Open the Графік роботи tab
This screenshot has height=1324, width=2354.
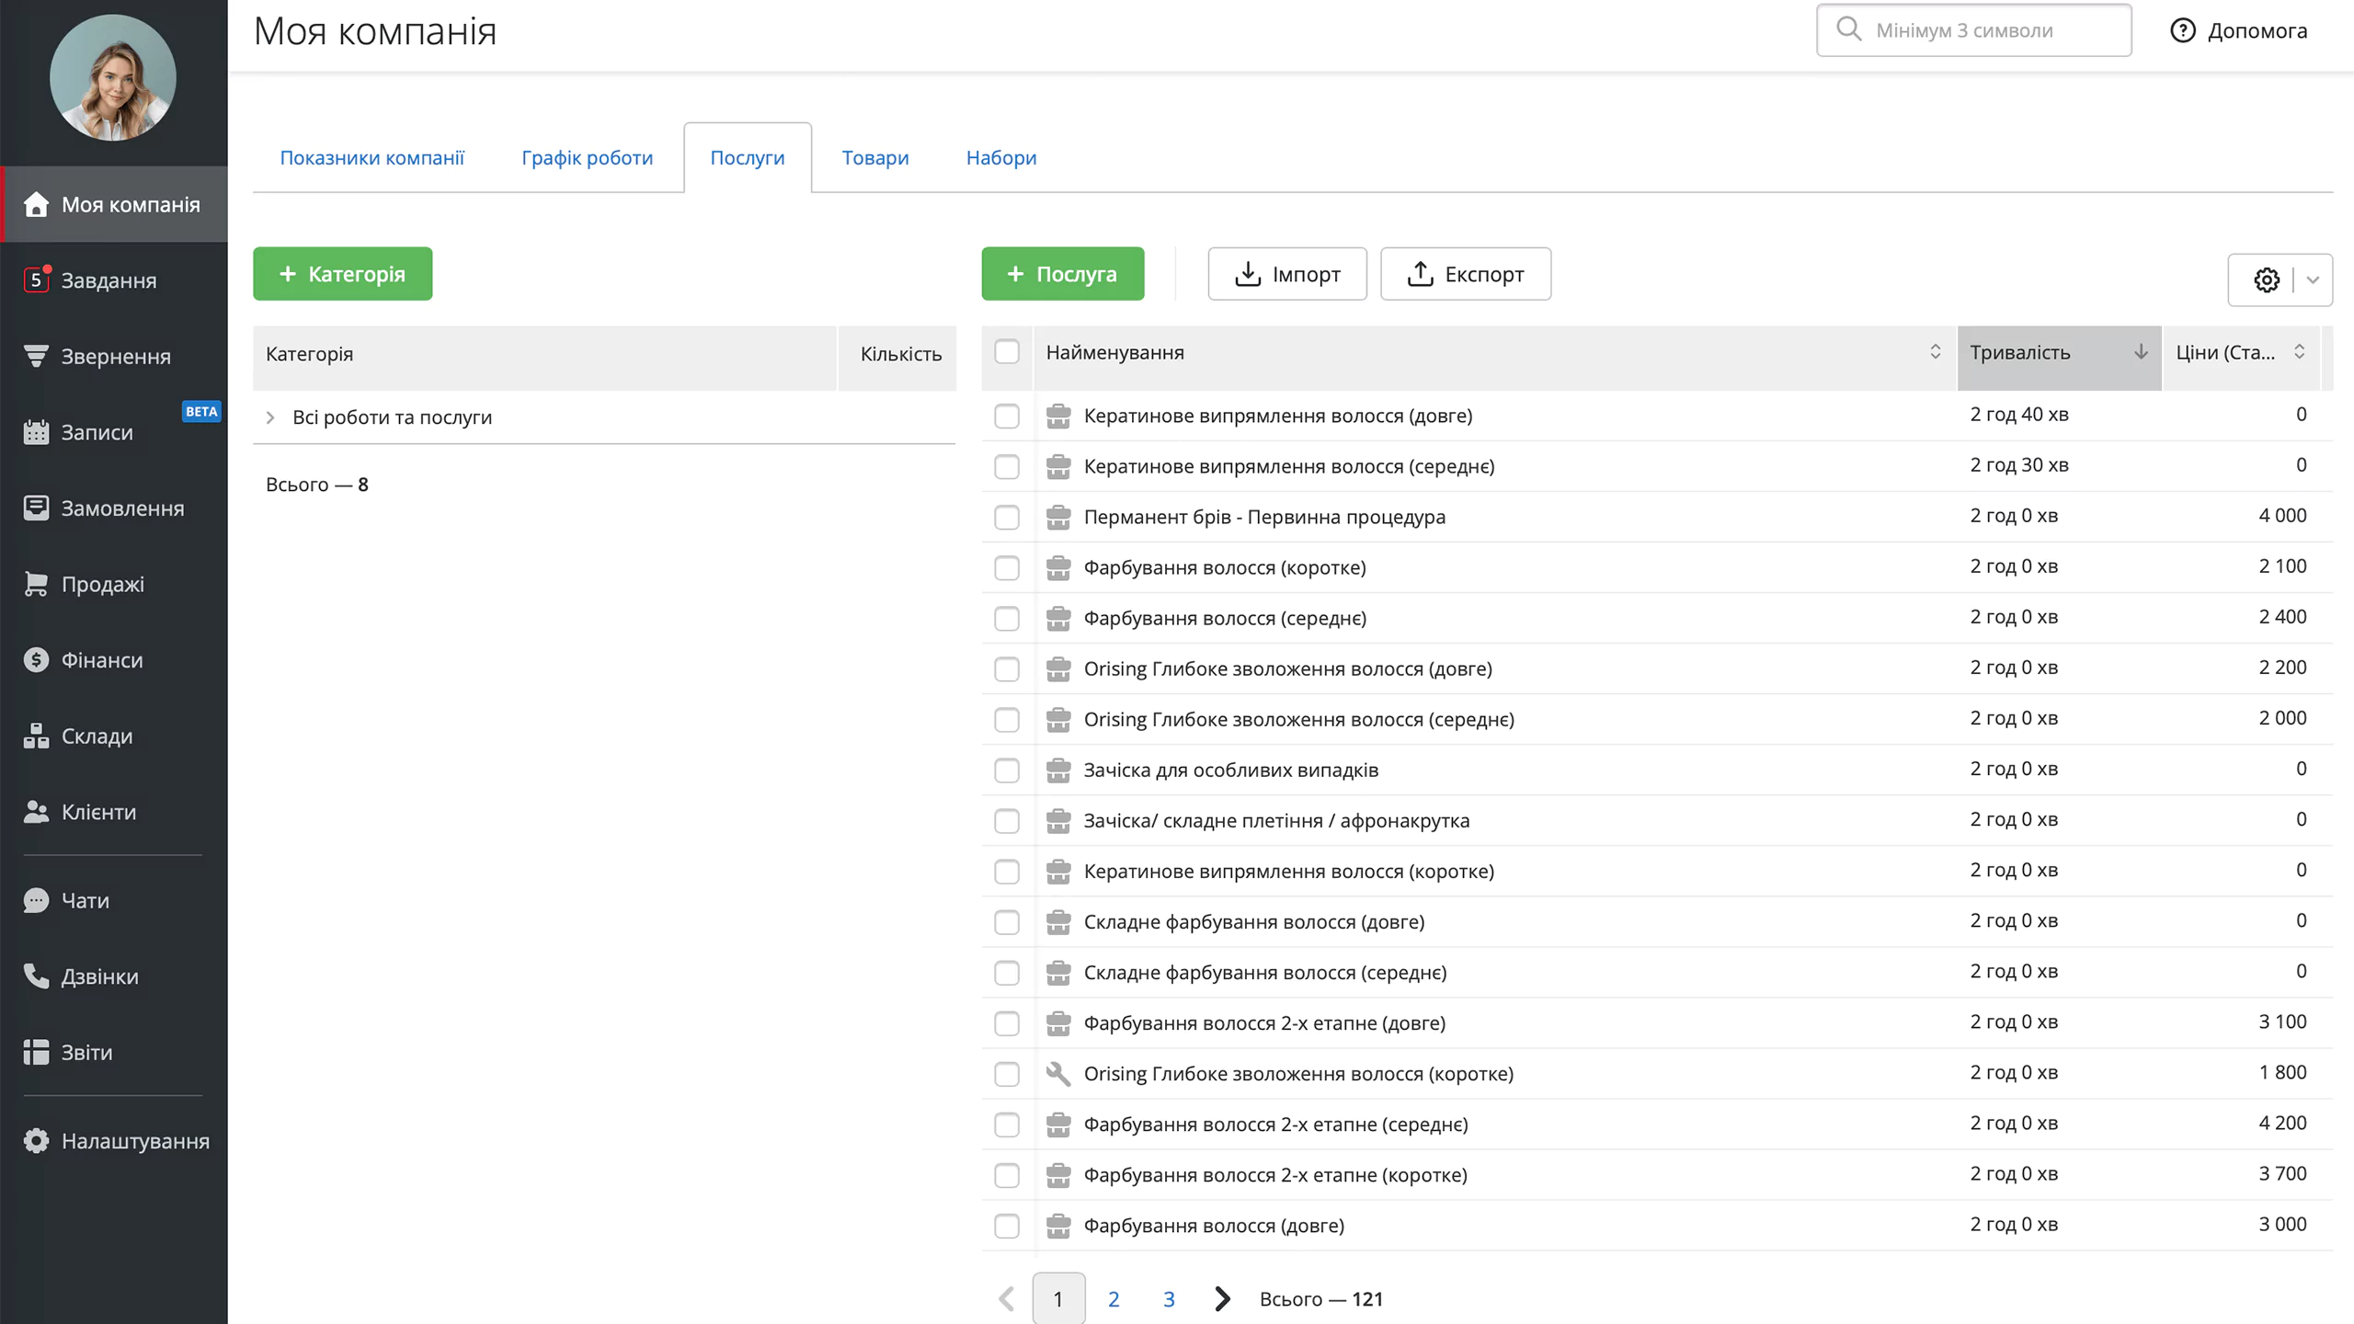coord(587,158)
